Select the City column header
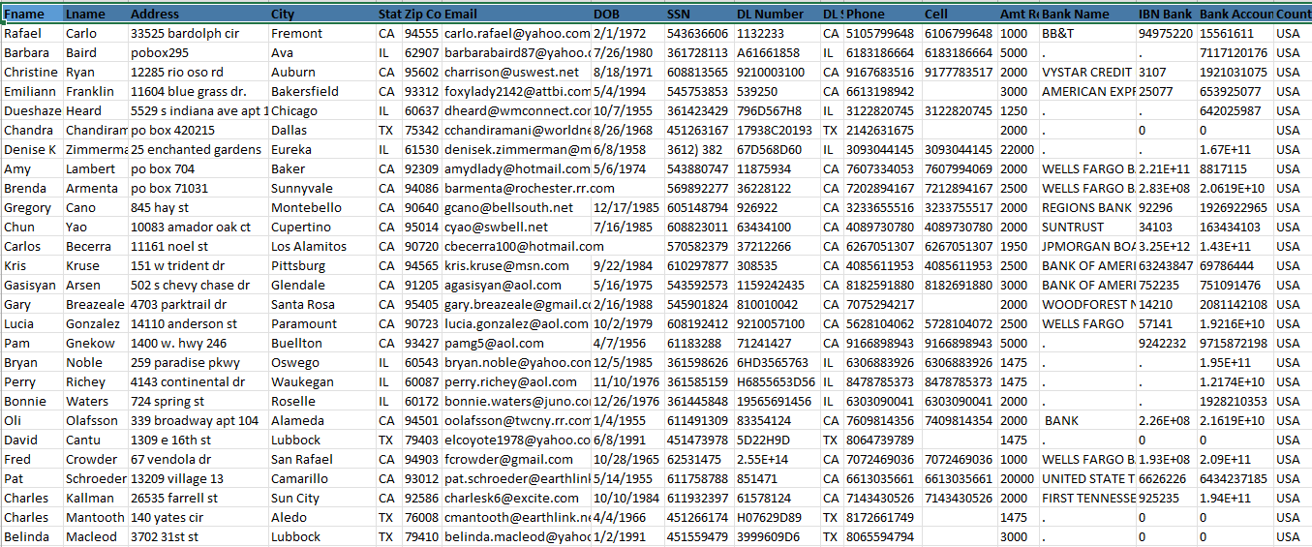 point(320,15)
